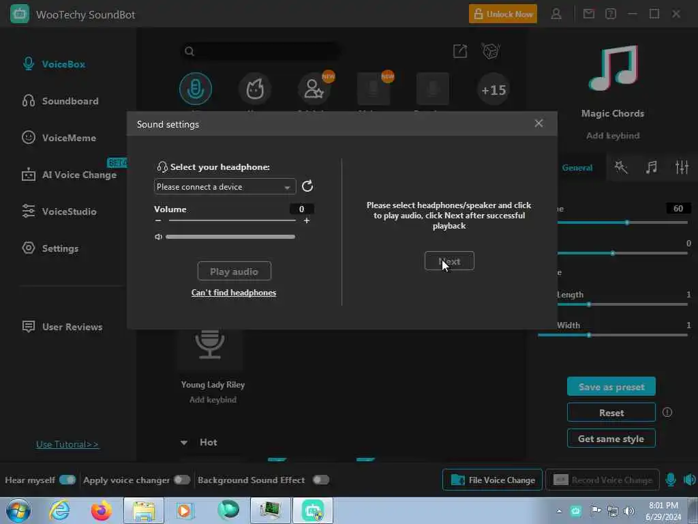The height and width of the screenshot is (524, 698).
Task: Open SoundBot taskbar icon
Action: click(313, 510)
